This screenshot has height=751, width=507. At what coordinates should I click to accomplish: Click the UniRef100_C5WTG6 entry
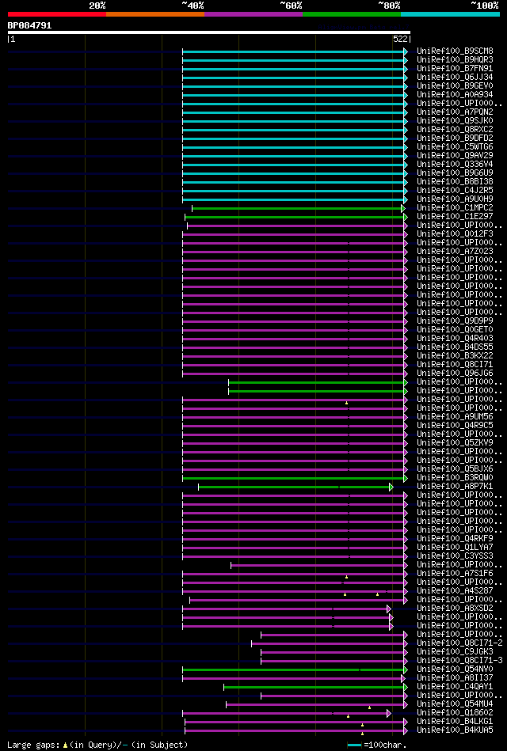pos(455,147)
